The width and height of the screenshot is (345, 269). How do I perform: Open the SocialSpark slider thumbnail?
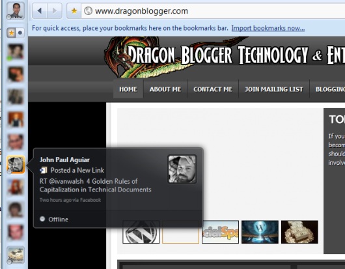tap(220, 232)
